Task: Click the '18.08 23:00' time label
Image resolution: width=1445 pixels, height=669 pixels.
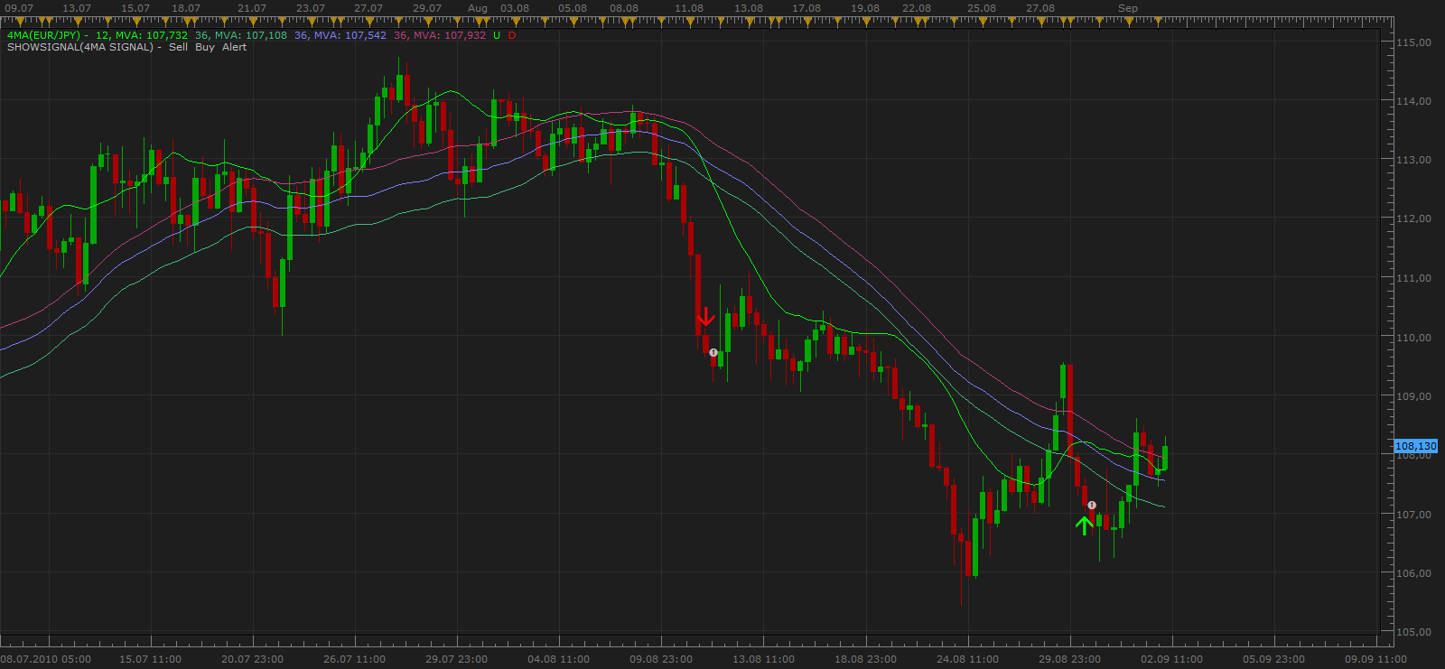Action: [866, 659]
